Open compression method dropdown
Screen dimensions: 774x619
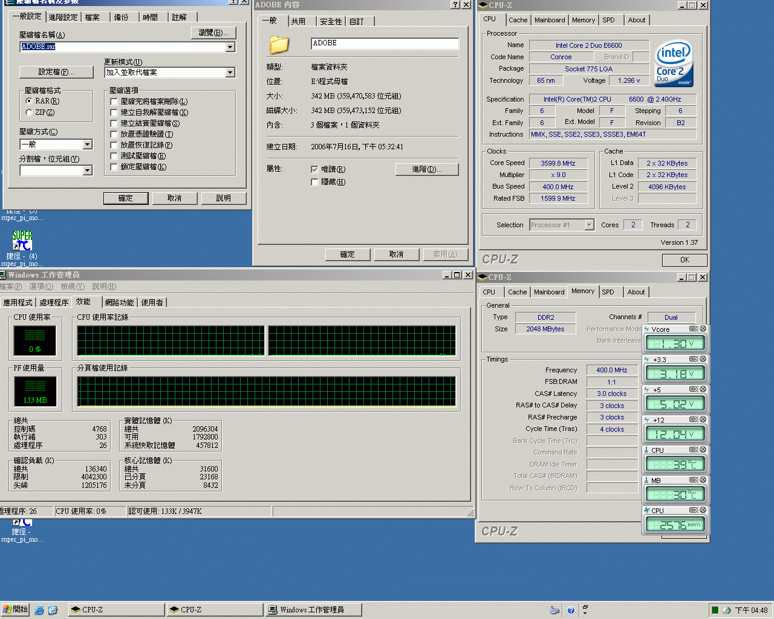pos(88,144)
